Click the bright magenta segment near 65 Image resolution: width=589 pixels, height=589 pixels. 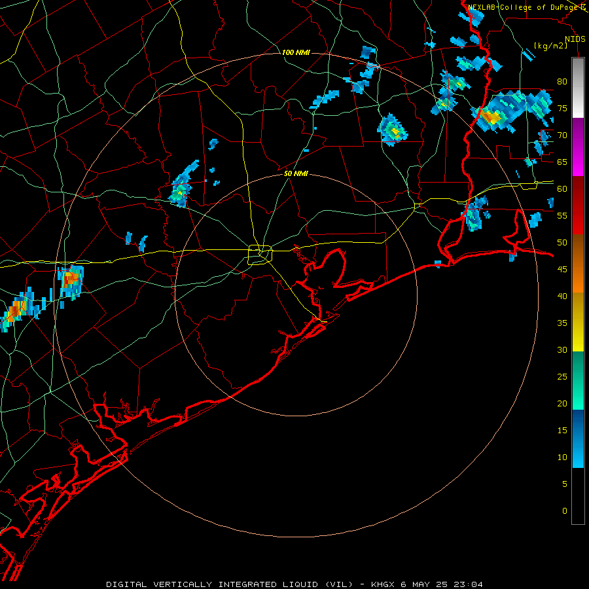(578, 161)
